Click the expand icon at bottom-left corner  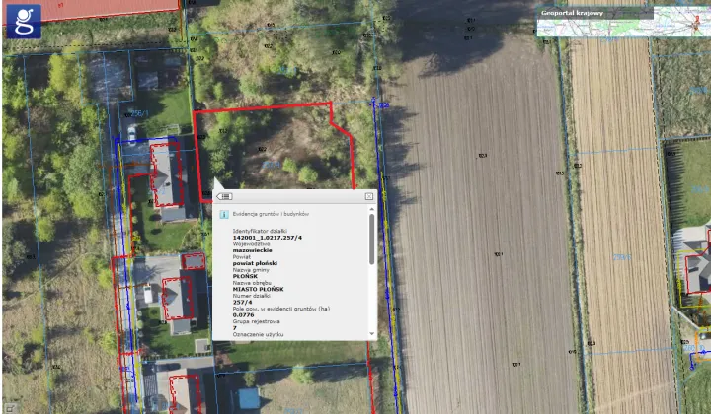[x=10, y=408]
